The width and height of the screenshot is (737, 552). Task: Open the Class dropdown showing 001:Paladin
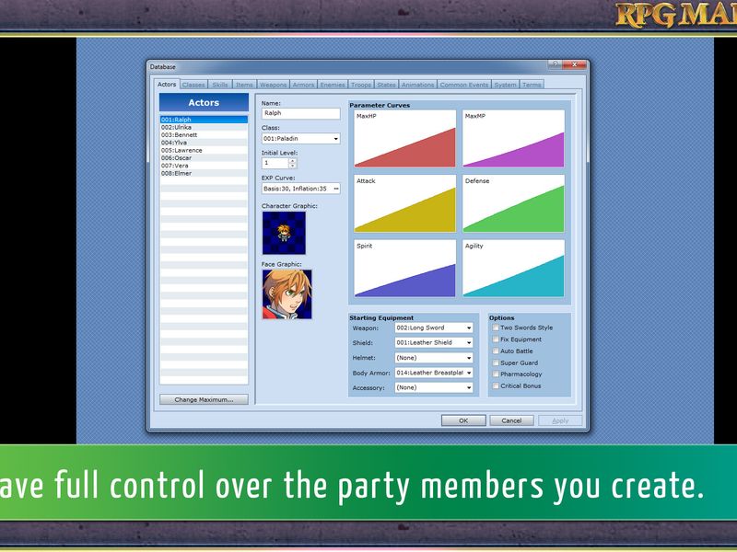point(301,139)
